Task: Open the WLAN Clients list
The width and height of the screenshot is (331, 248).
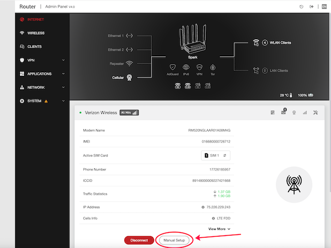Action: coord(280,43)
